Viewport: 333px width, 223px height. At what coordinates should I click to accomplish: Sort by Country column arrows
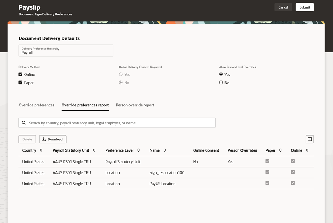41,150
